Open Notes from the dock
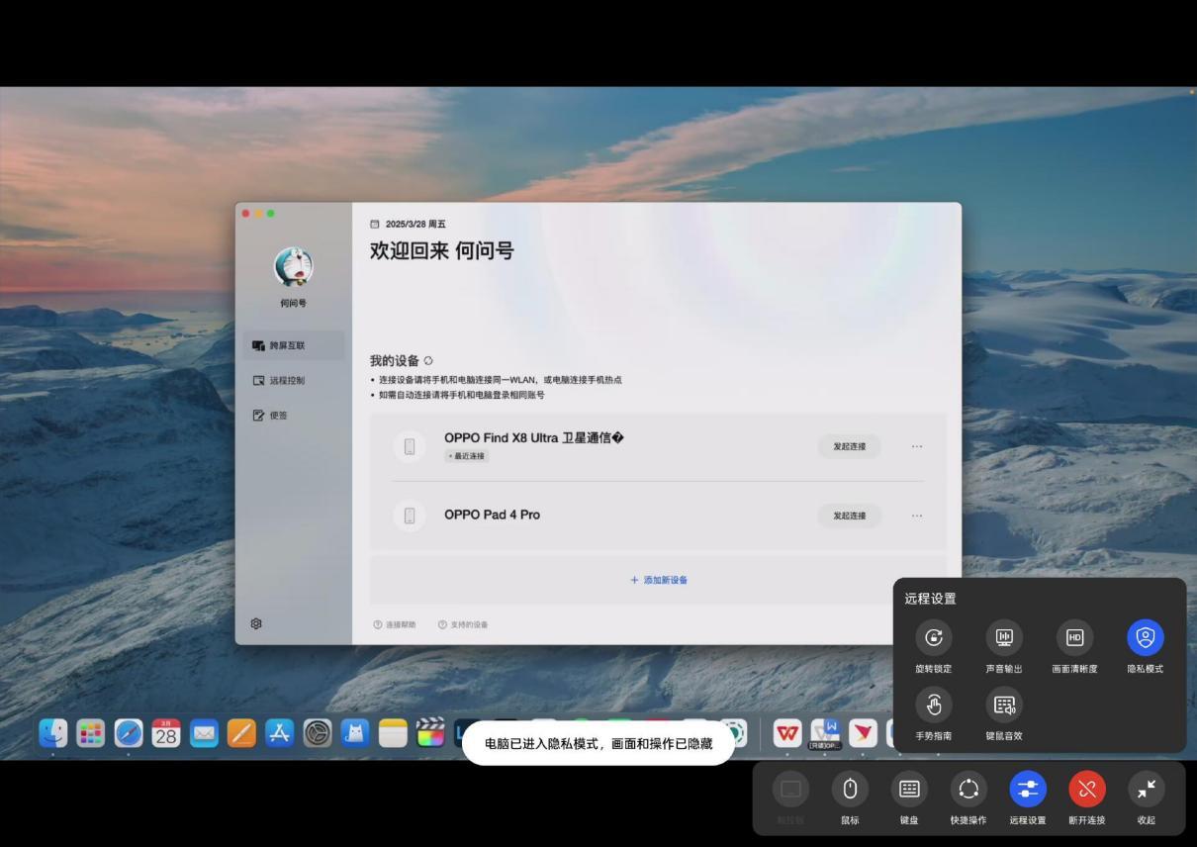Screen dimensions: 1197x847 393,733
